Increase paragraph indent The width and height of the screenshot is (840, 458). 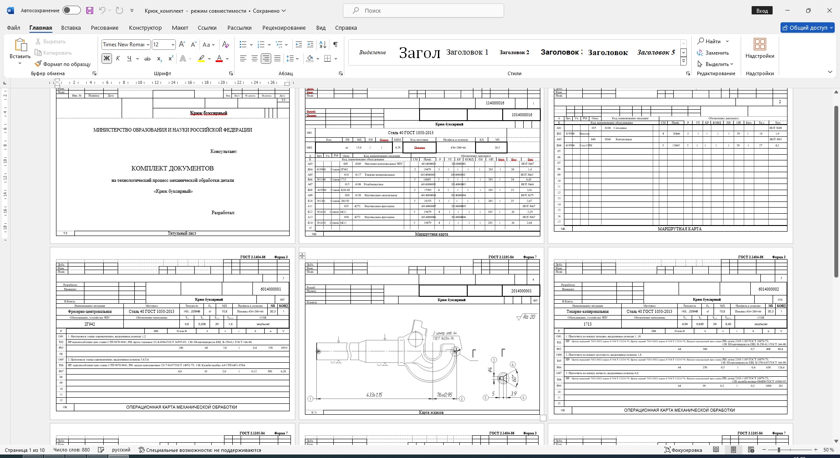point(310,45)
